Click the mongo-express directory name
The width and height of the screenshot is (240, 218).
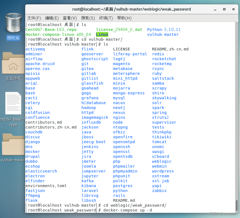[x=129, y=93]
